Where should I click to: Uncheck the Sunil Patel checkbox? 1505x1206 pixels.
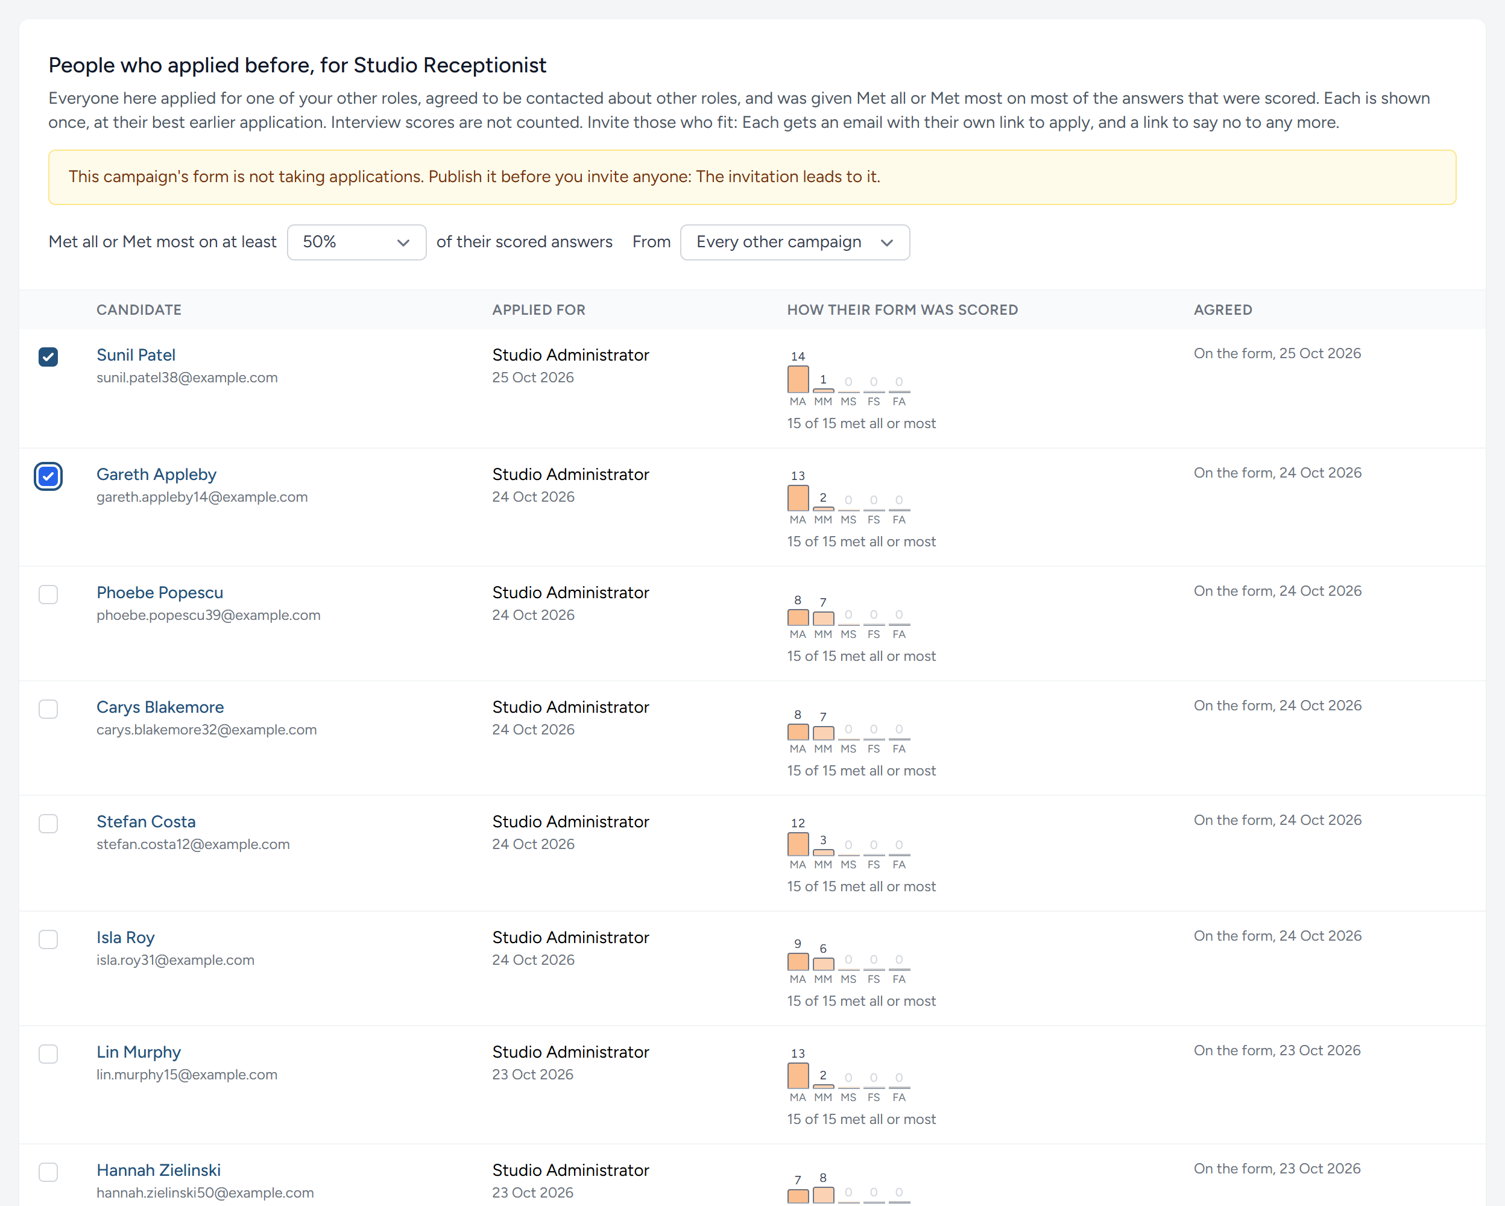point(48,356)
